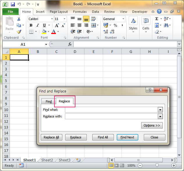
Task: Apply Comma Style
Action: click(x=122, y=25)
